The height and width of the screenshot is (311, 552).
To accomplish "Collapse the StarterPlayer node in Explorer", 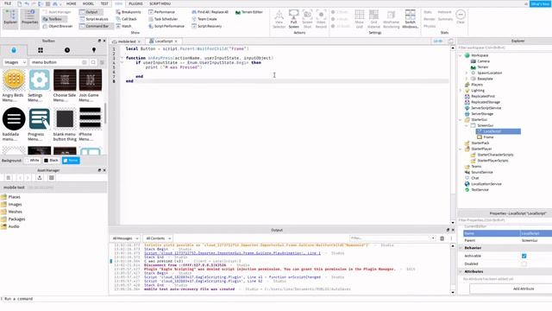I will click(461, 149).
